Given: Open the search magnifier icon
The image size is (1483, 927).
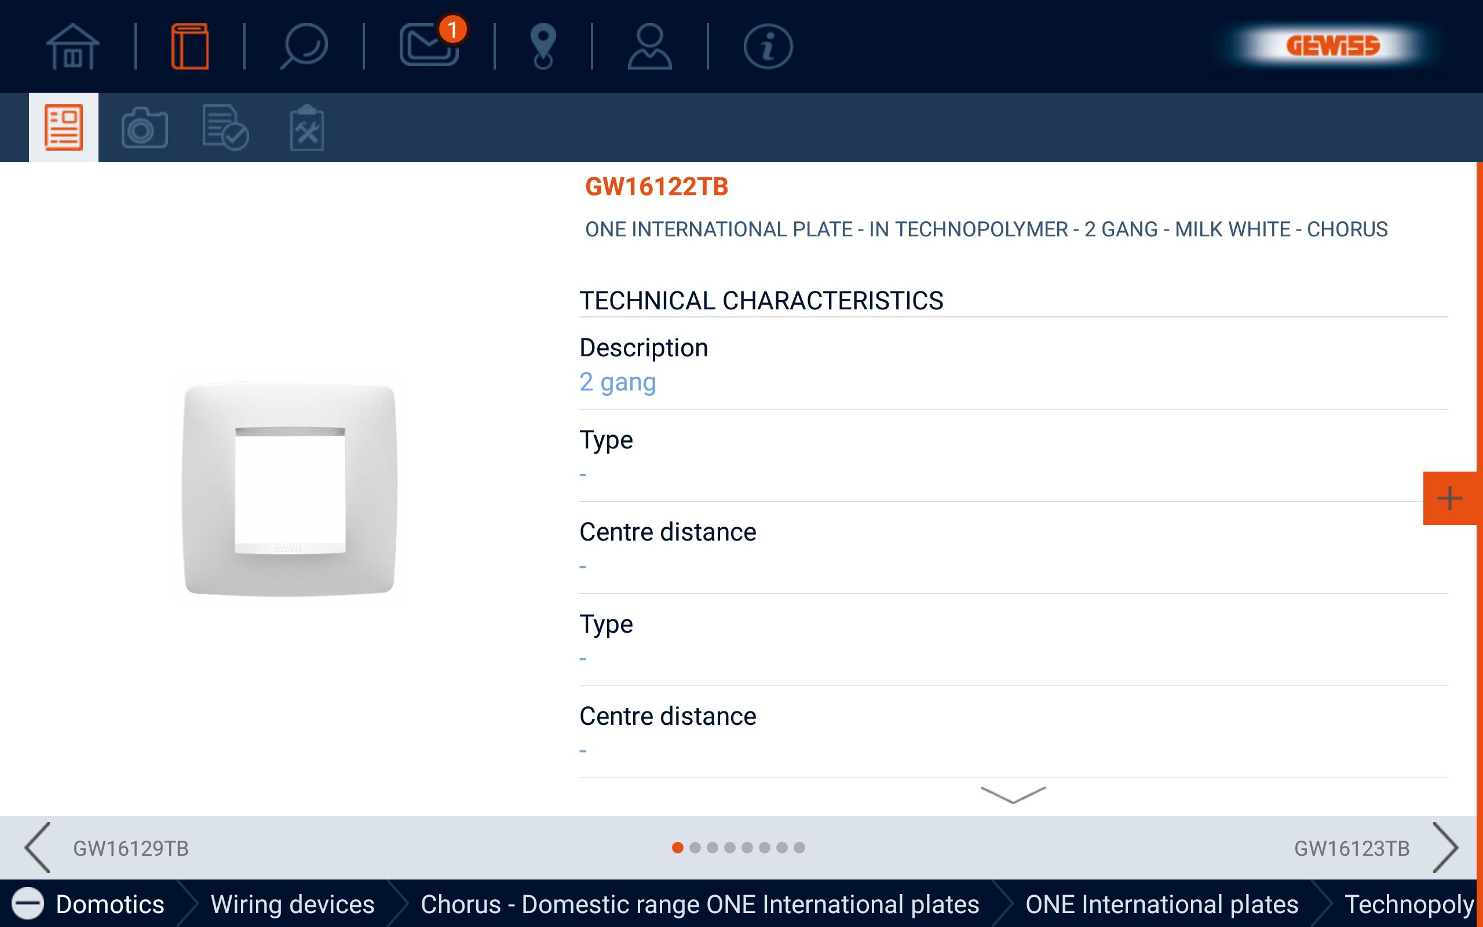Looking at the screenshot, I should click(304, 46).
